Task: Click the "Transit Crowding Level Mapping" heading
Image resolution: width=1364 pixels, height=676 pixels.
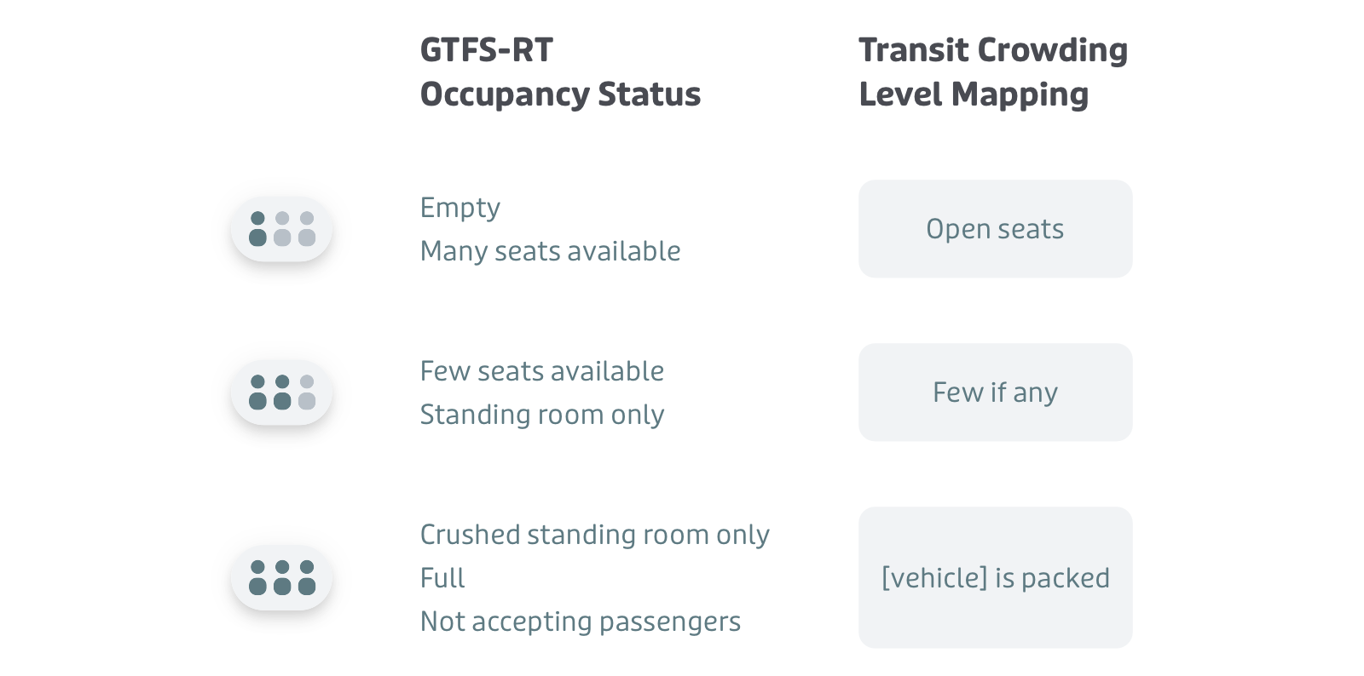Action: (x=992, y=72)
